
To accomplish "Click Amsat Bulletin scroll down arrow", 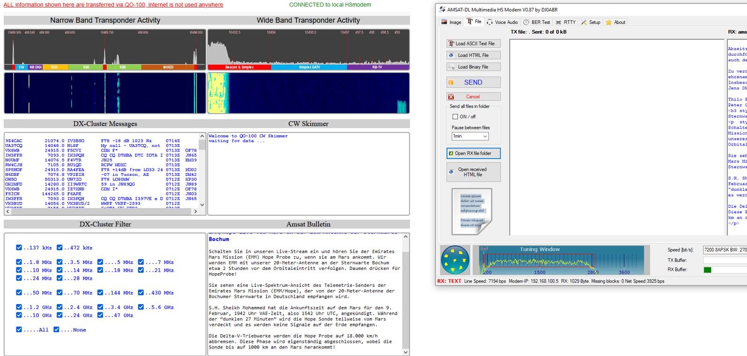I will [406, 352].
